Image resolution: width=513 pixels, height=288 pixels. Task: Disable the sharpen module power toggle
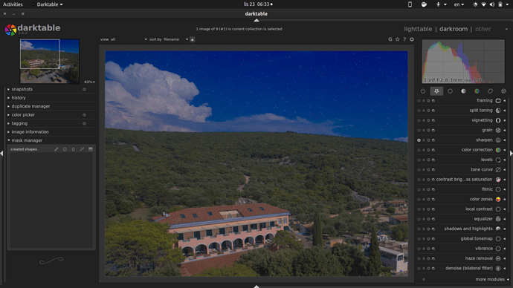pyautogui.click(x=419, y=140)
